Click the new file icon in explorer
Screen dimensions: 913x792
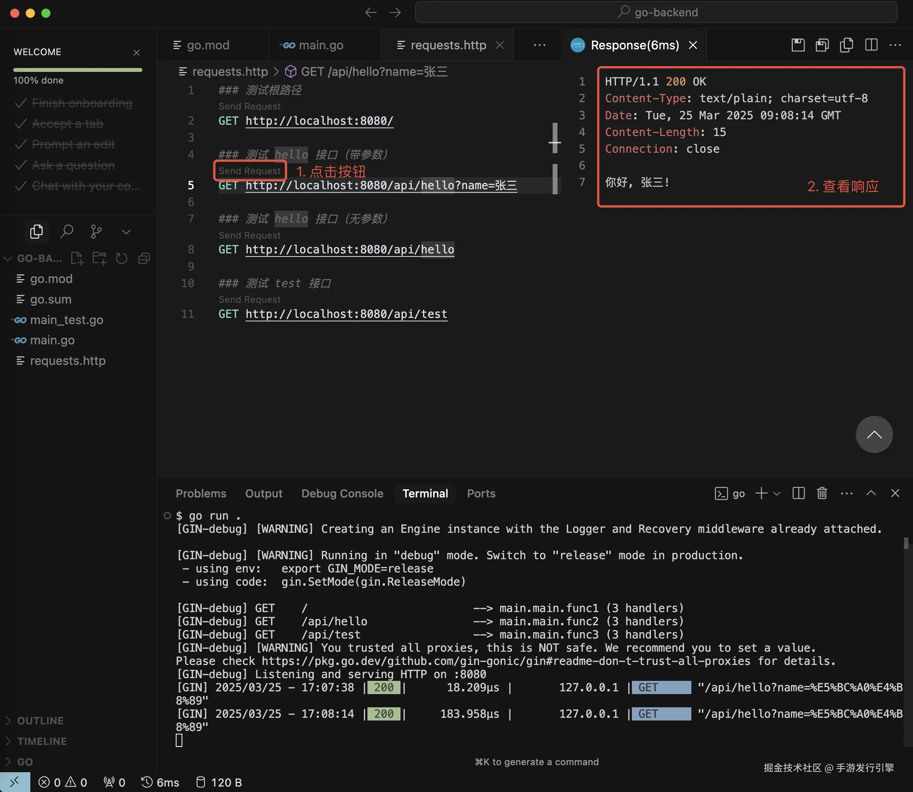tap(77, 258)
